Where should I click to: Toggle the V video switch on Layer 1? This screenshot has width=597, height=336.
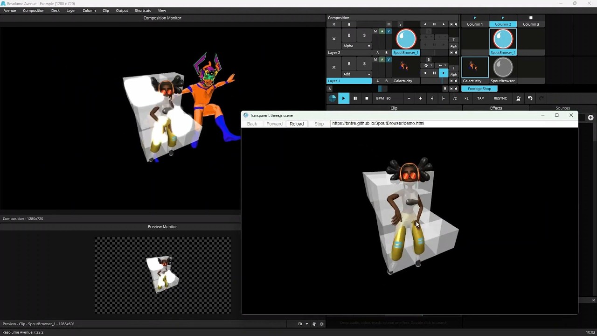[389, 59]
